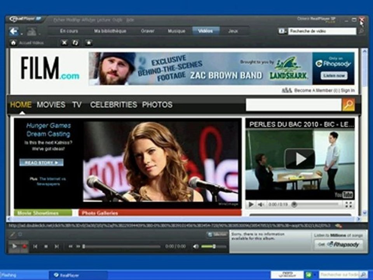Click the Hunger Games featured photo

tap(161, 162)
